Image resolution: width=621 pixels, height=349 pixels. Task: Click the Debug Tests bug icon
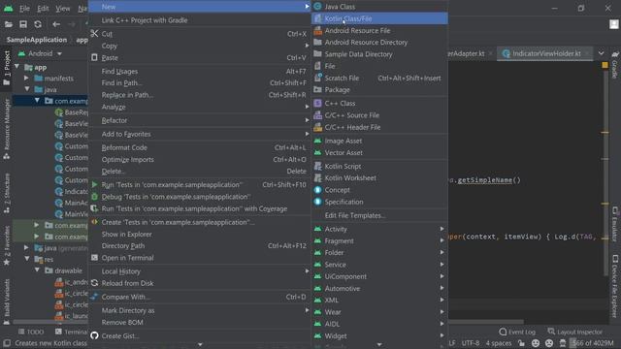click(x=94, y=197)
